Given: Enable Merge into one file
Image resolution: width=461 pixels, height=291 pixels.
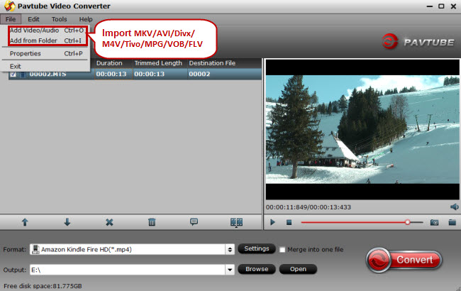Looking at the screenshot, I should [282, 250].
